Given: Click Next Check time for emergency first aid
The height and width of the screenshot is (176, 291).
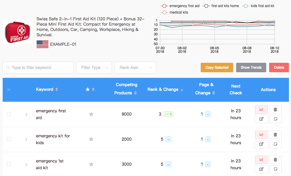Looking at the screenshot, I should click(236, 114).
